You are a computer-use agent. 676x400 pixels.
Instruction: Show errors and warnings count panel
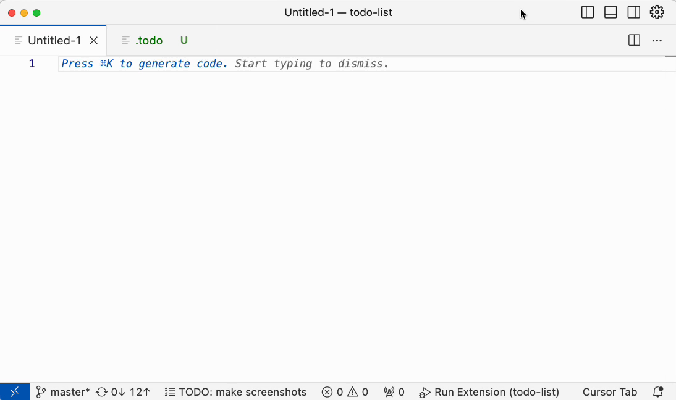click(345, 392)
